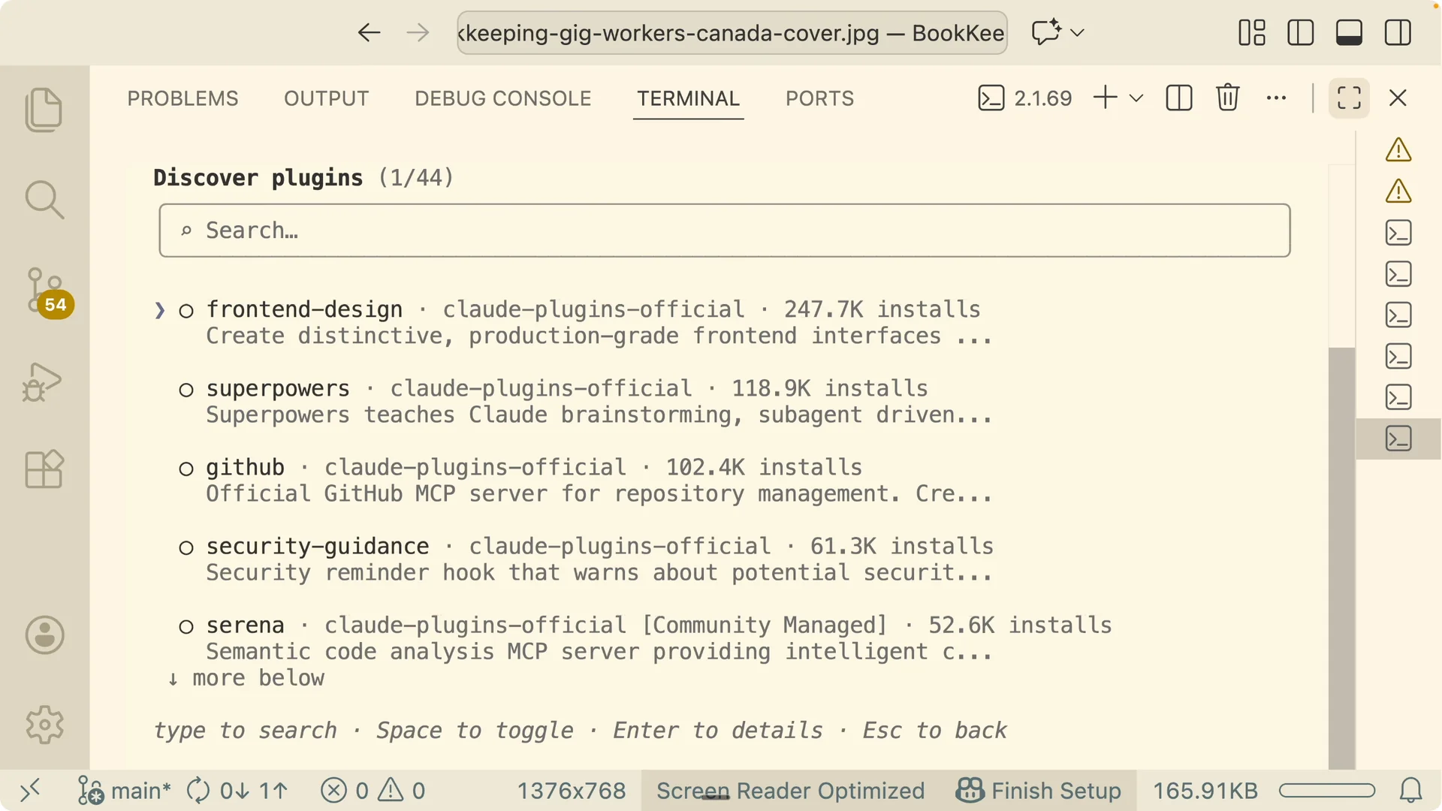Image resolution: width=1442 pixels, height=811 pixels.
Task: Click the terminal scrollbar thumb
Action: coord(1341,558)
